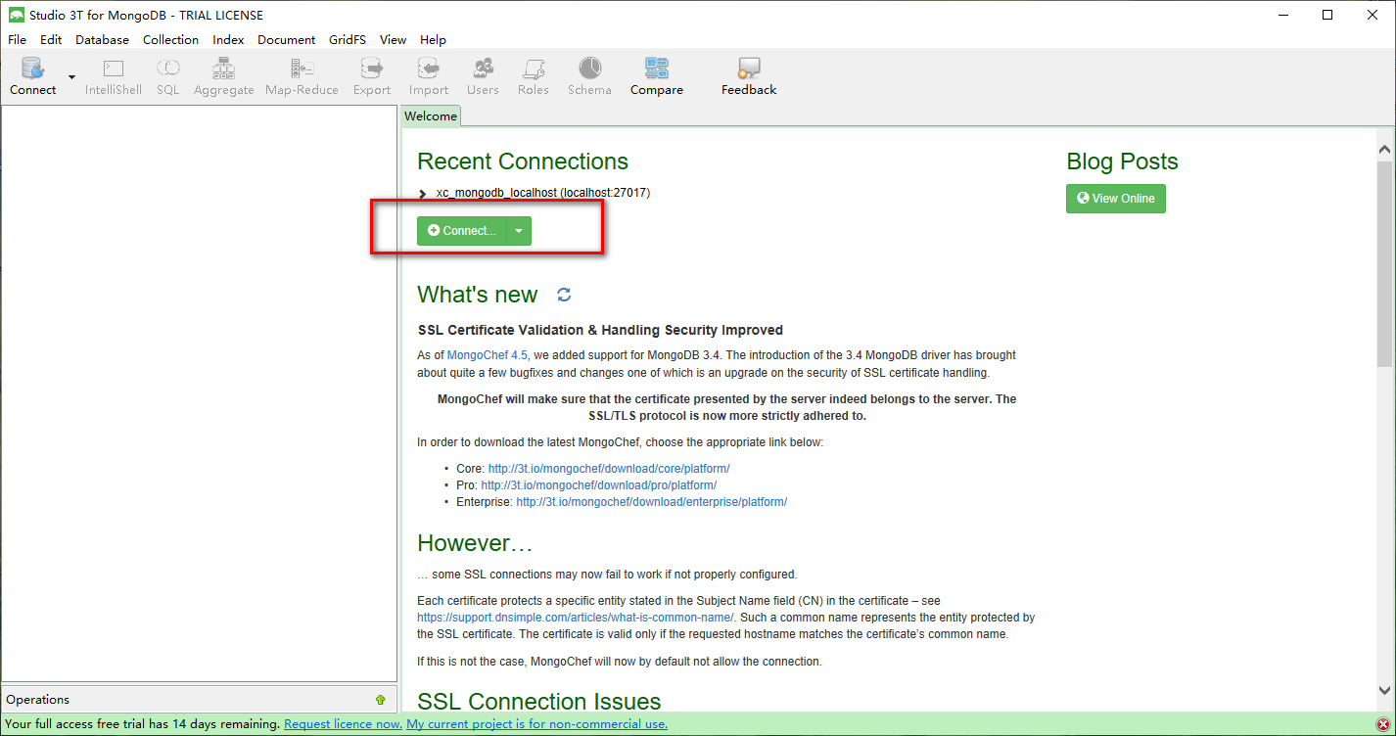Image resolution: width=1396 pixels, height=736 pixels.
Task: Open the Users manager
Action: [x=483, y=76]
